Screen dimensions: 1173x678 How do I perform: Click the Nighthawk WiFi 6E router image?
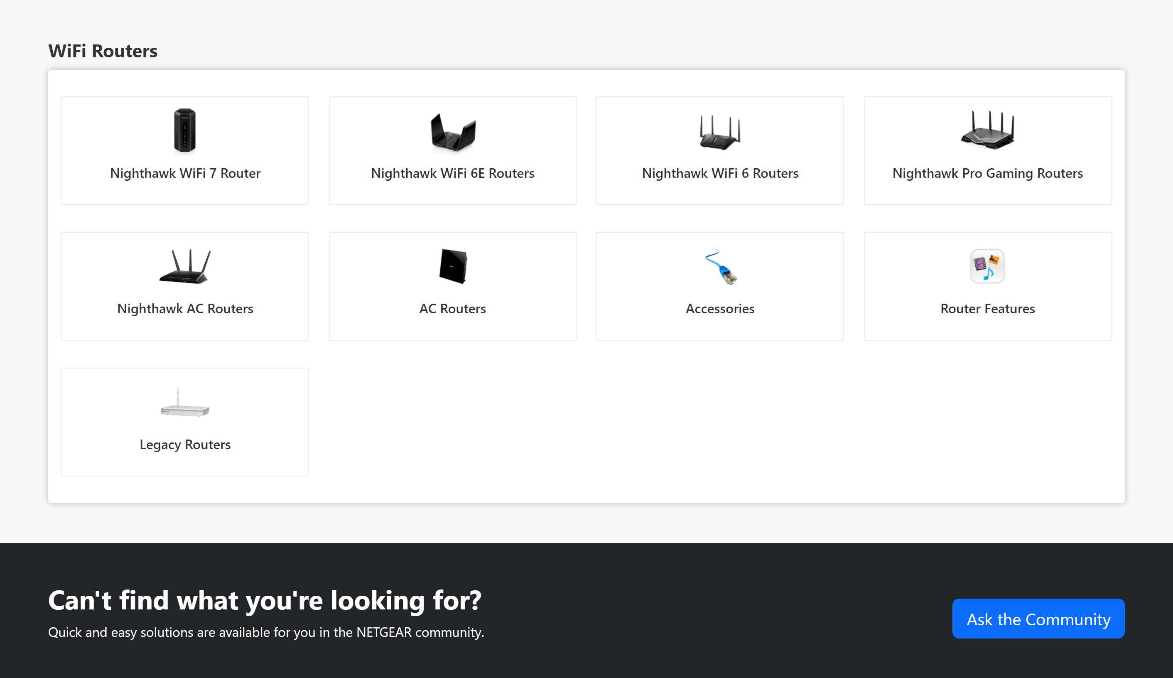[452, 132]
